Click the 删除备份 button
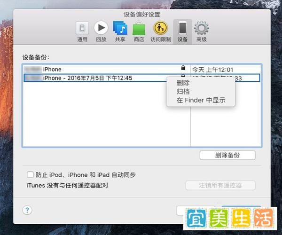The height and width of the screenshot is (235, 282). click(x=227, y=155)
